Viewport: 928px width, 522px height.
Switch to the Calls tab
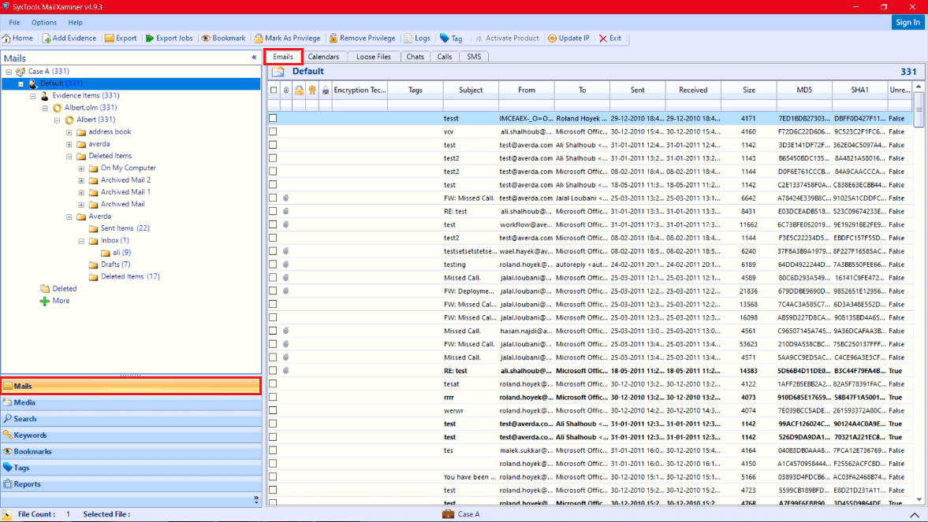click(445, 57)
